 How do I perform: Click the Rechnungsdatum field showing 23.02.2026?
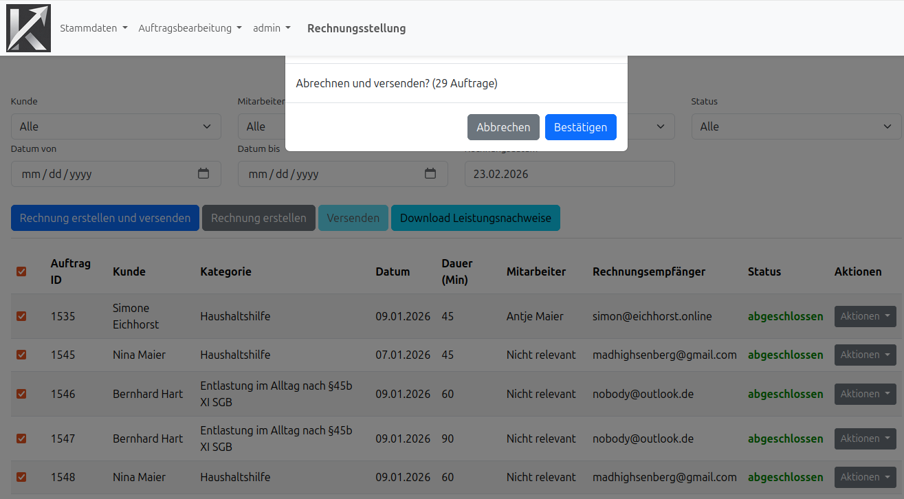click(x=569, y=174)
